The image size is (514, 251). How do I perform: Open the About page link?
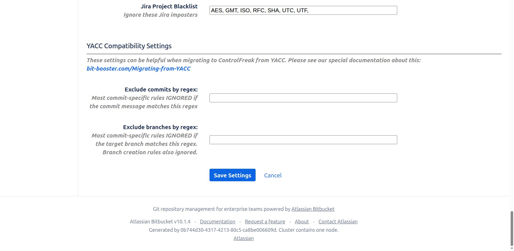tap(301, 221)
